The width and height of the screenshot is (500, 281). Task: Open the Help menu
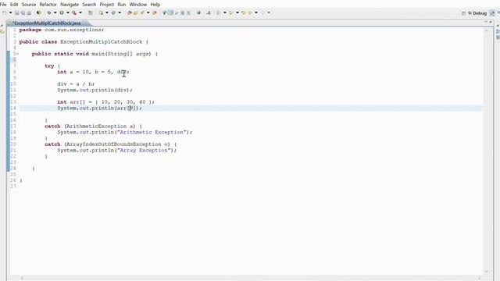click(x=155, y=5)
